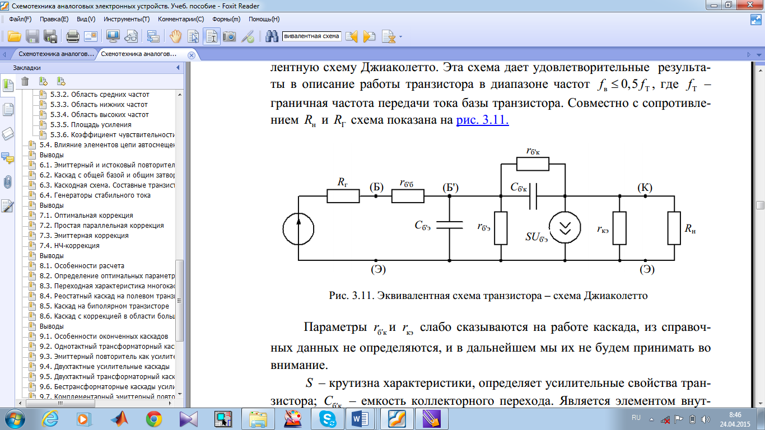Collapse the Закладки panel with arrow
This screenshot has width=765, height=430.
(x=178, y=68)
